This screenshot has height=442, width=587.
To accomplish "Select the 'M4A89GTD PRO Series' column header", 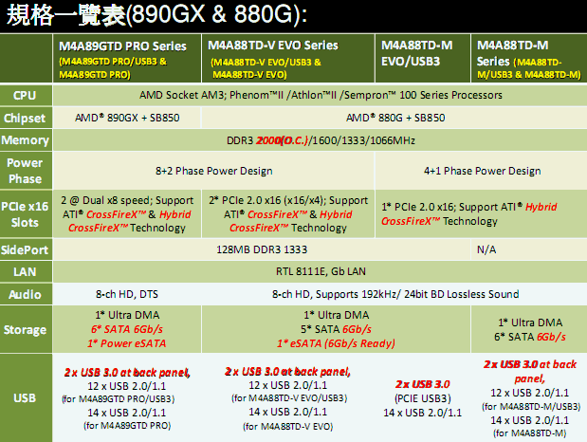I will [x=127, y=59].
